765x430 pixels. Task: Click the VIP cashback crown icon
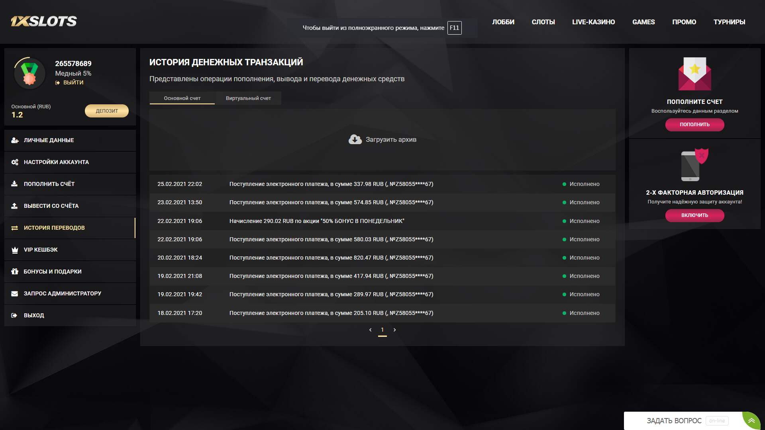coord(15,250)
